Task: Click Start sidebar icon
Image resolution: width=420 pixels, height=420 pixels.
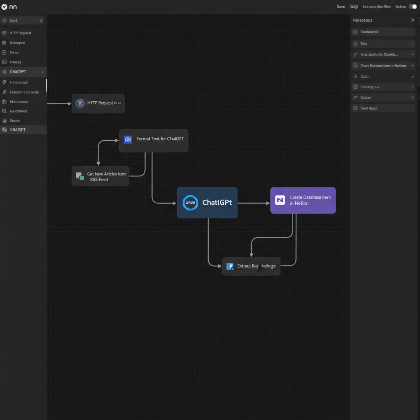Action: point(4,21)
